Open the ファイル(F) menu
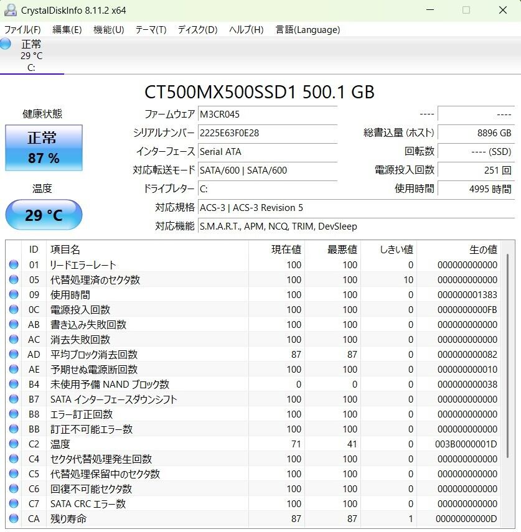This screenshot has height=532, width=521. coord(22,30)
